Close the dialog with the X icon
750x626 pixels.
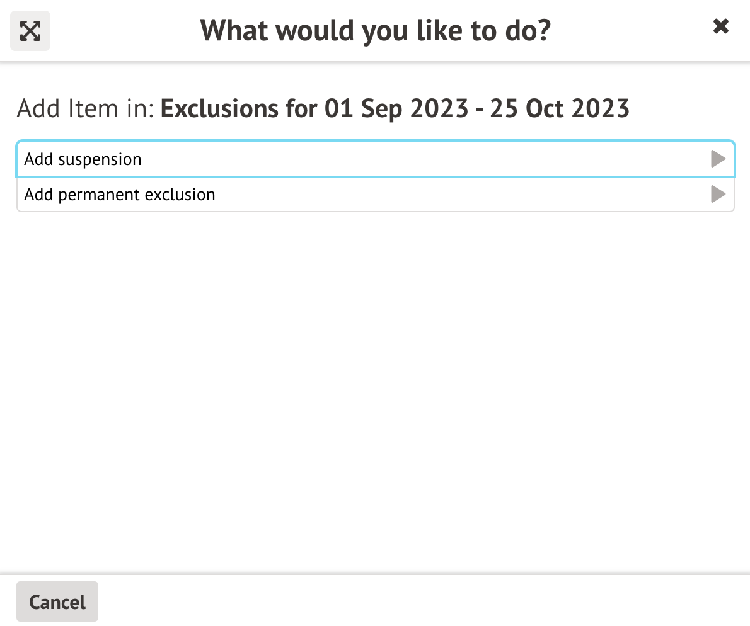tap(720, 26)
